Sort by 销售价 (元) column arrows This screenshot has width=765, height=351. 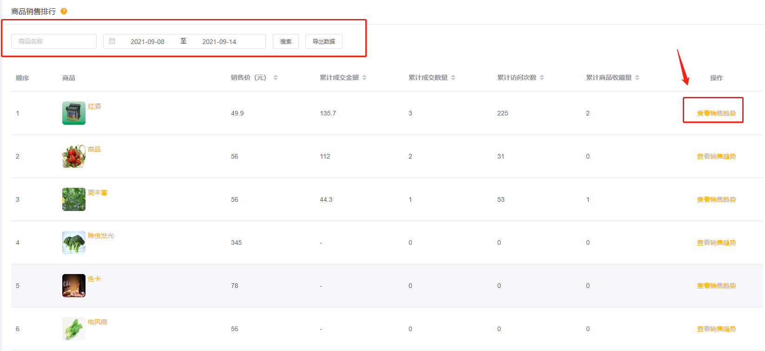[276, 77]
